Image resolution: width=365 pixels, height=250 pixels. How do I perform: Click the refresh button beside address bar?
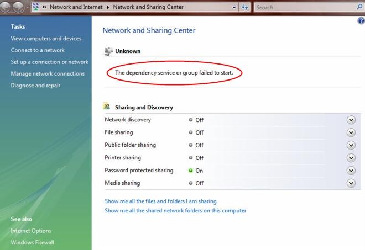point(245,7)
